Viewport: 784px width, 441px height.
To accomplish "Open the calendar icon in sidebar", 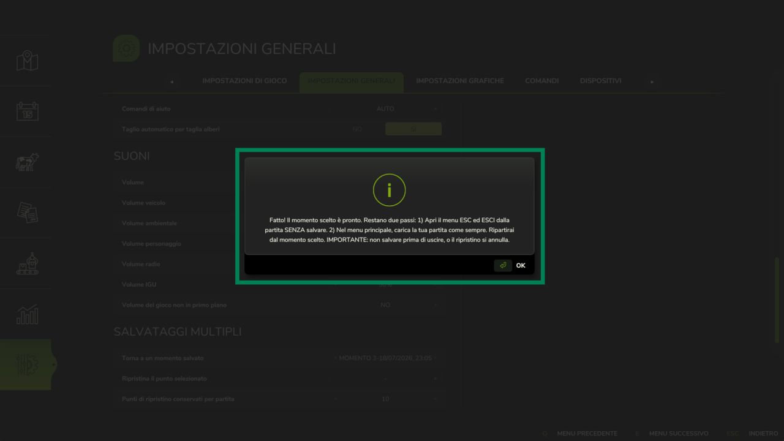I will (27, 111).
